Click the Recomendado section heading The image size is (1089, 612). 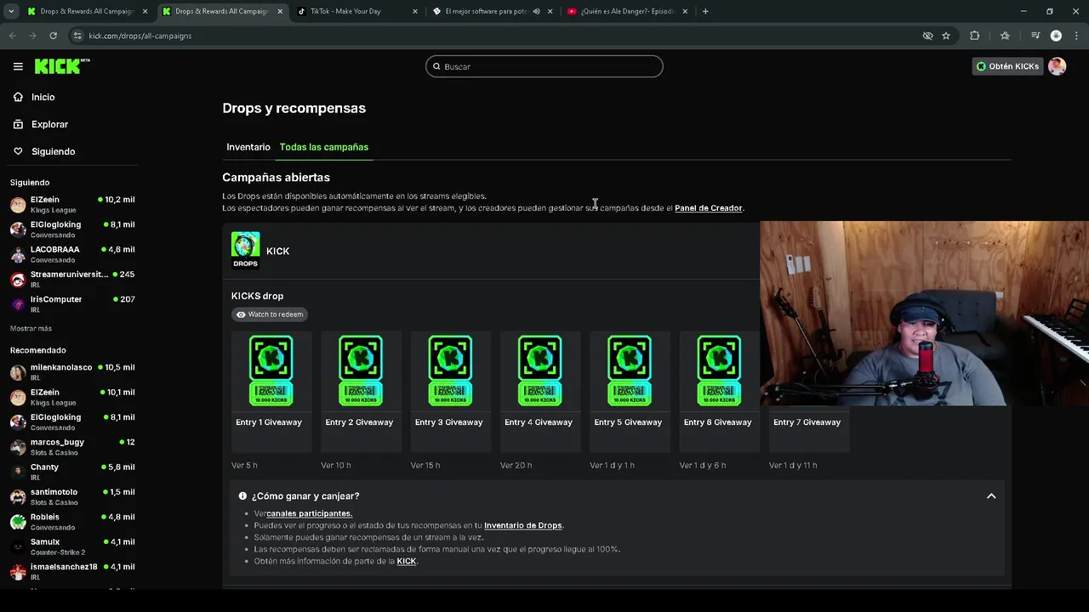[38, 350]
